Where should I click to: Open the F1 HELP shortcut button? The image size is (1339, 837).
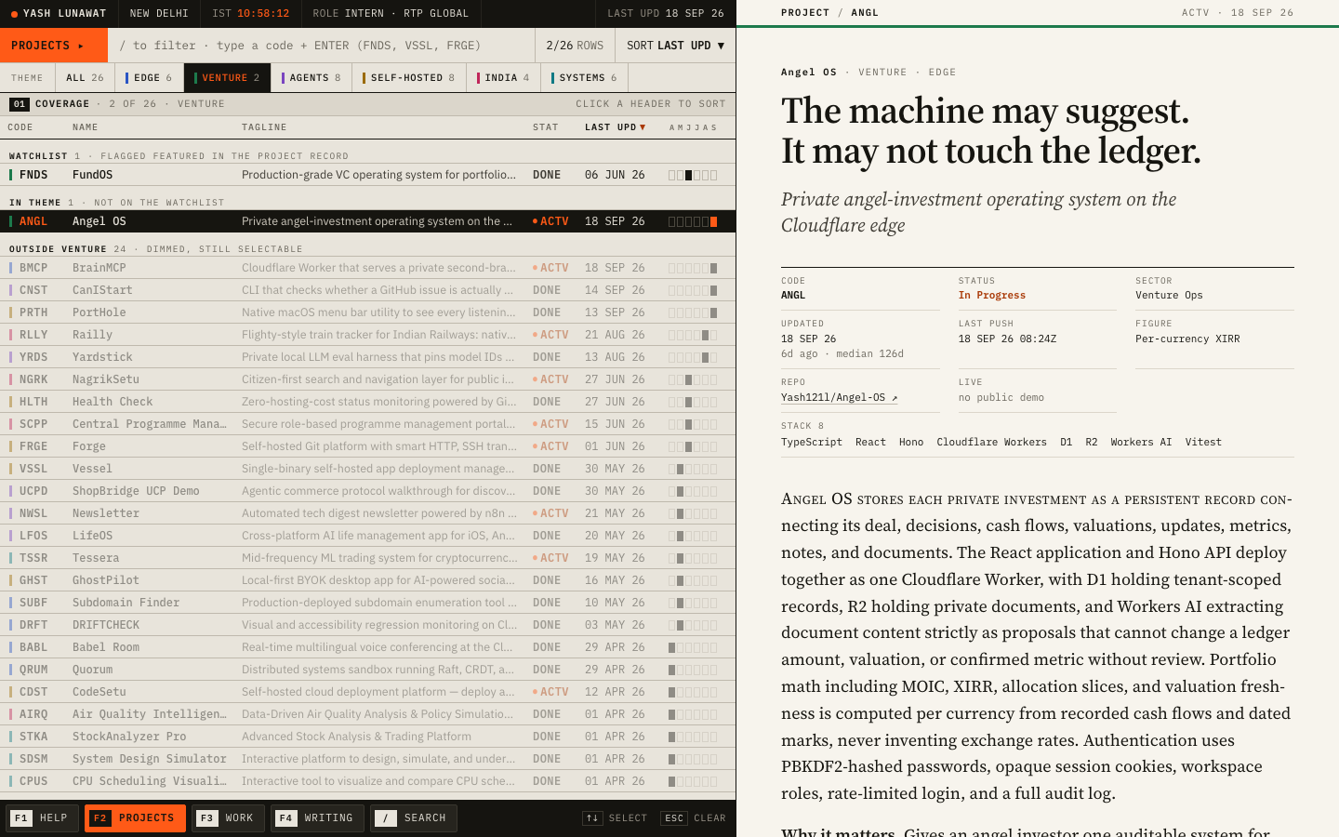coord(42,818)
